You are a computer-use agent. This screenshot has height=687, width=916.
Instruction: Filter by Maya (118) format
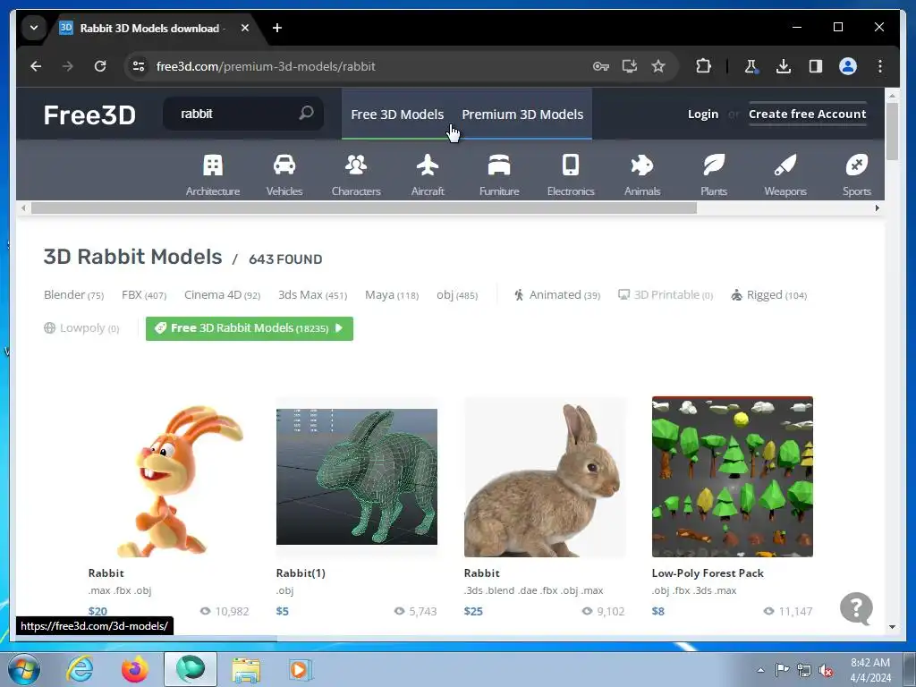point(392,295)
